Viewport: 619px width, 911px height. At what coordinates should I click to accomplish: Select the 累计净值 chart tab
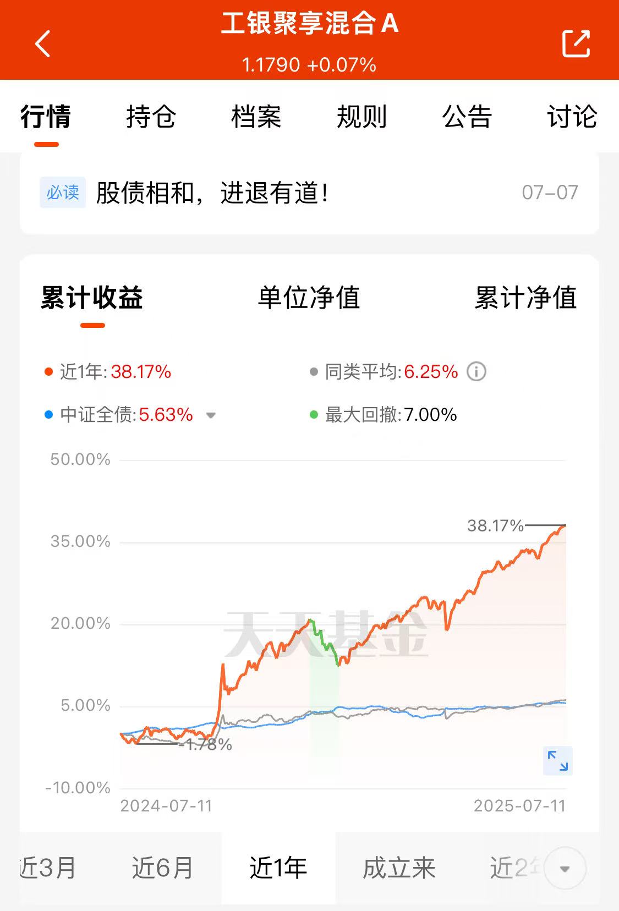click(526, 298)
